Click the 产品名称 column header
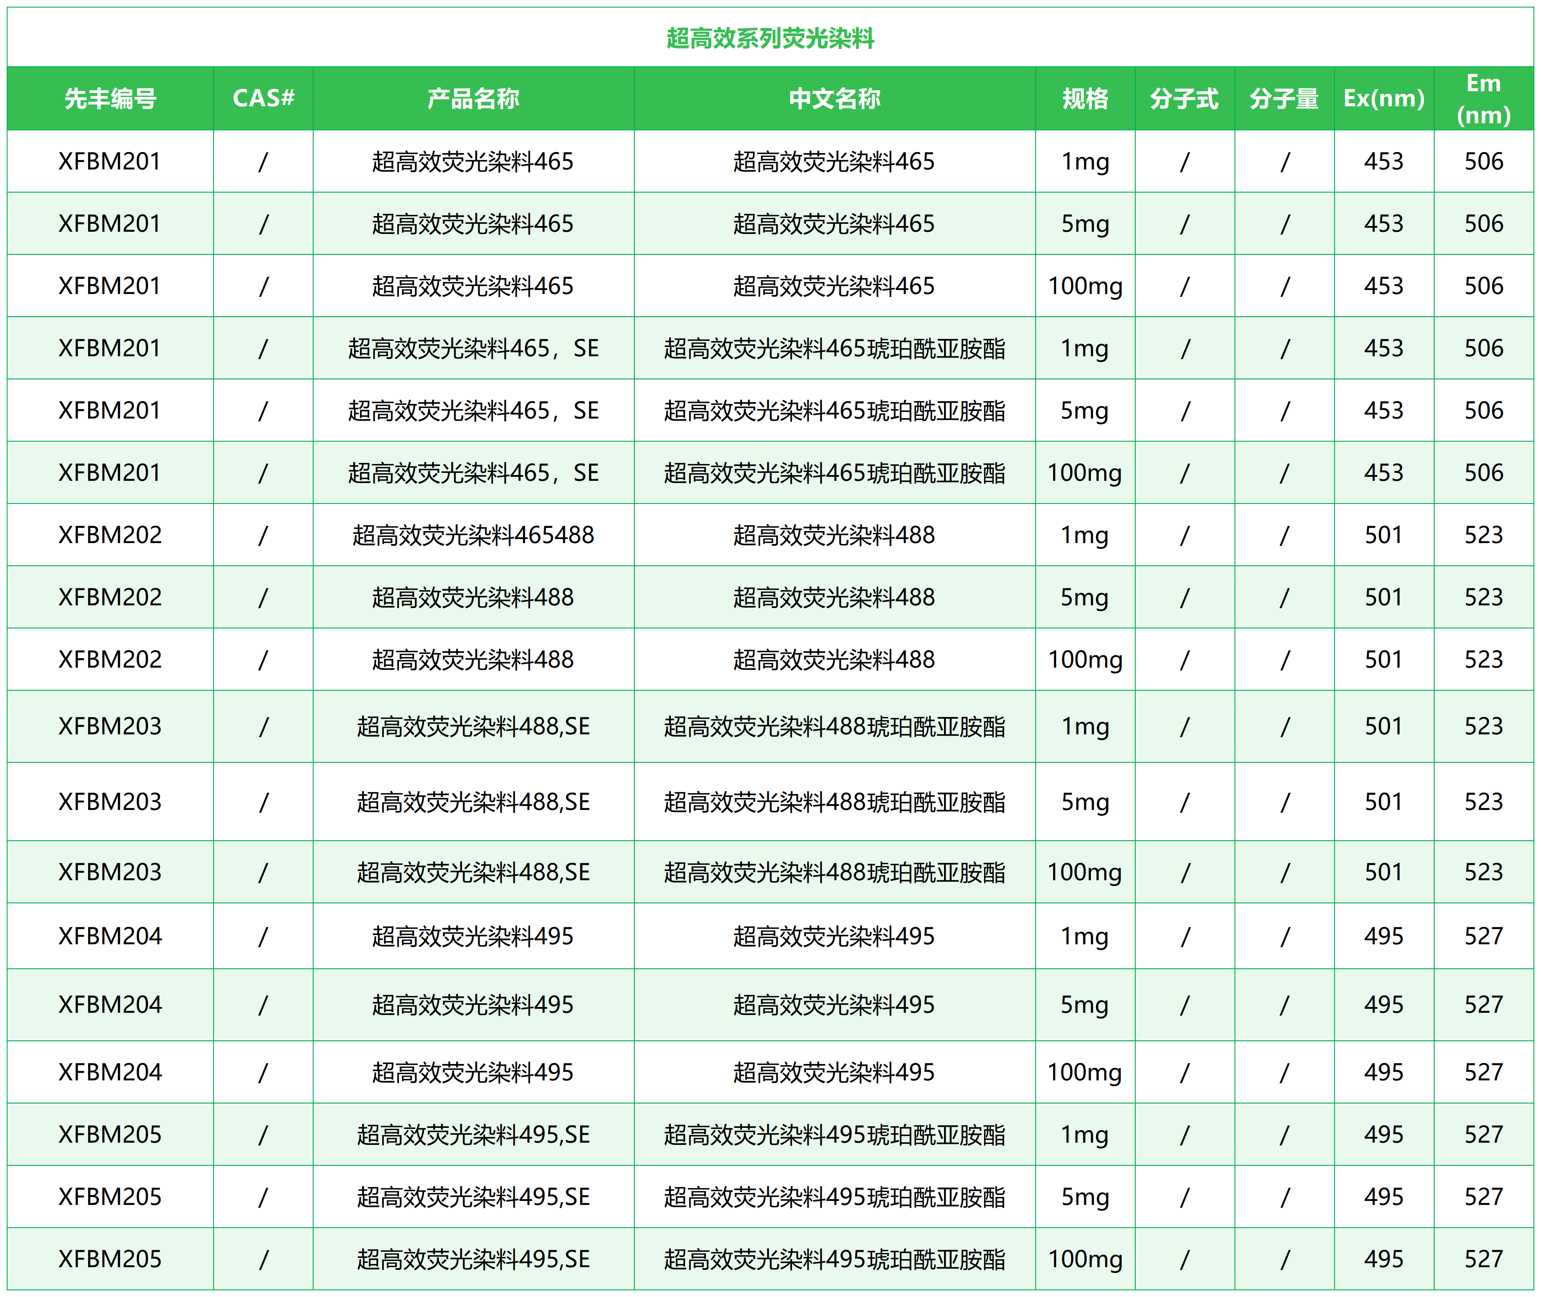This screenshot has height=1297, width=1541. (x=473, y=99)
